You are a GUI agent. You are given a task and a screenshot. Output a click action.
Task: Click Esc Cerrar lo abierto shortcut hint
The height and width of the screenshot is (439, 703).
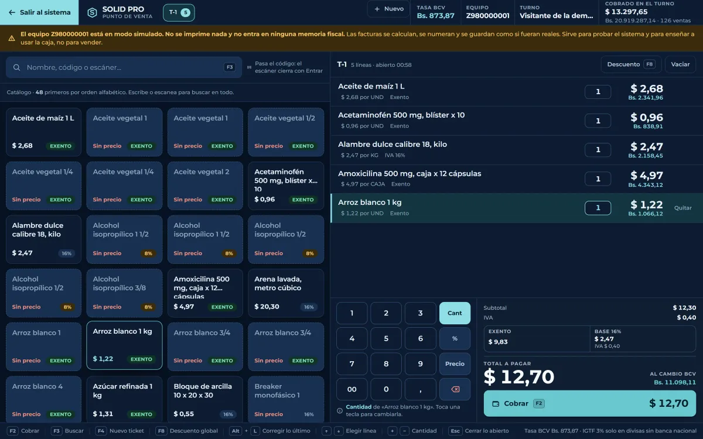(x=479, y=431)
